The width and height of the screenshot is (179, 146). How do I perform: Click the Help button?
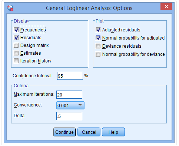coord(113,132)
